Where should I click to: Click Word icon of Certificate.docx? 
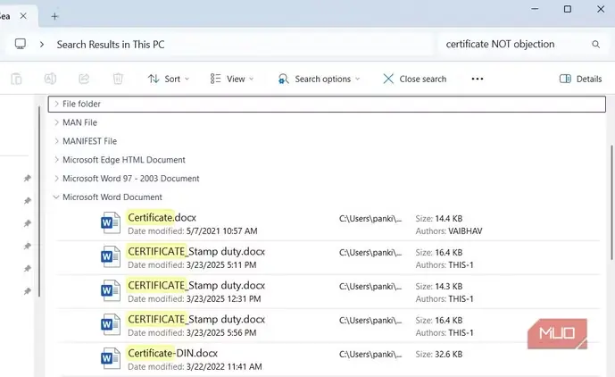click(x=111, y=222)
